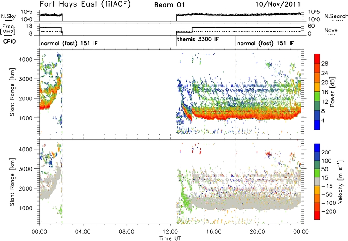Click the "Fort Hays East (fitACF)" title
The height and width of the screenshot is (241, 348).
click(85, 4)
